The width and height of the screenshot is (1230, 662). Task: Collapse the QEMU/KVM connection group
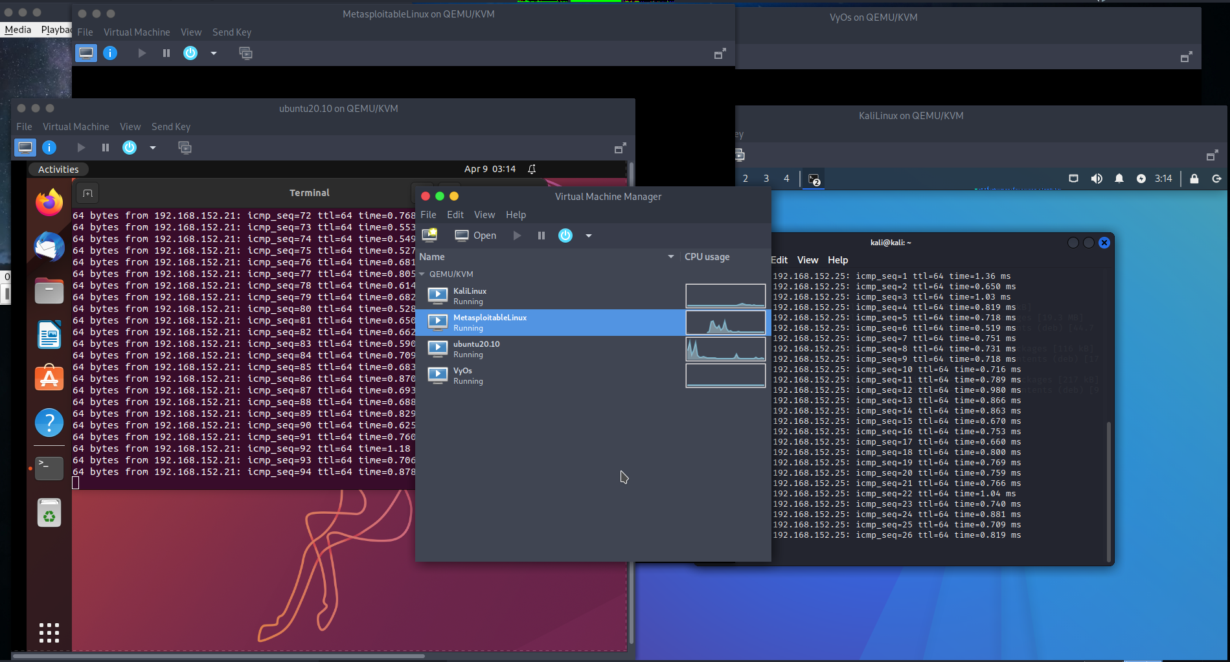click(x=422, y=274)
